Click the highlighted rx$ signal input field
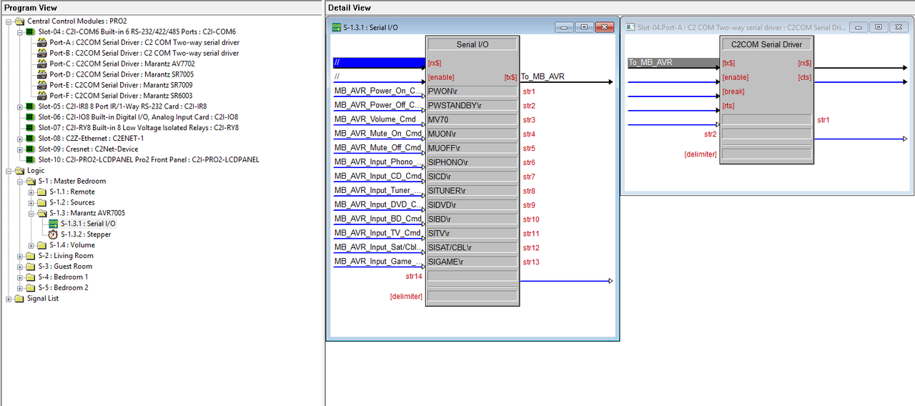This screenshot has height=406, width=915. [379, 63]
